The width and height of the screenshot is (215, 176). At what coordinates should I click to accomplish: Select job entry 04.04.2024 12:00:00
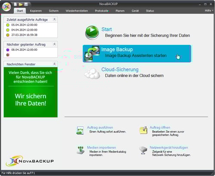[x=25, y=30]
